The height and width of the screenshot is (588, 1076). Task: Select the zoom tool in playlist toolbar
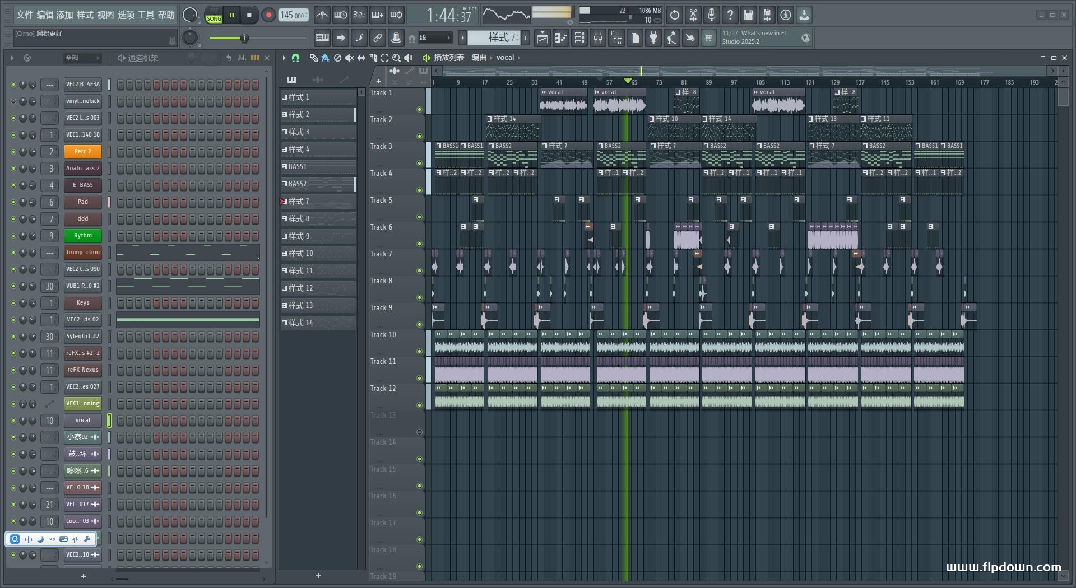(396, 58)
